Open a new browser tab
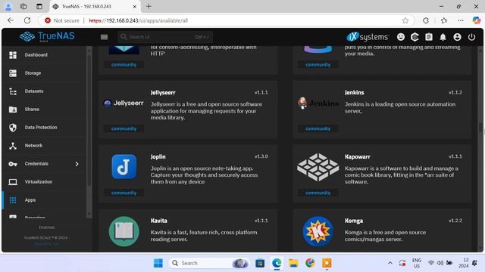Image resolution: width=485 pixels, height=272 pixels. (149, 7)
